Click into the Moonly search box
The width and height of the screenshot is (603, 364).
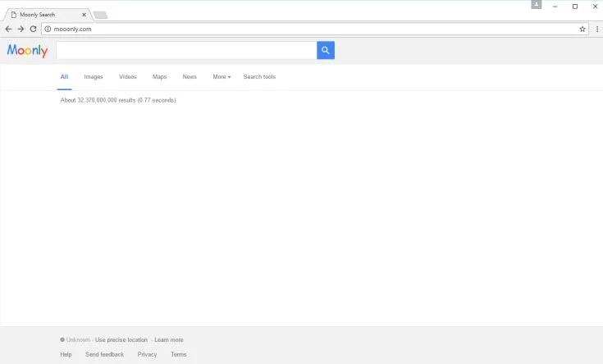[186, 50]
